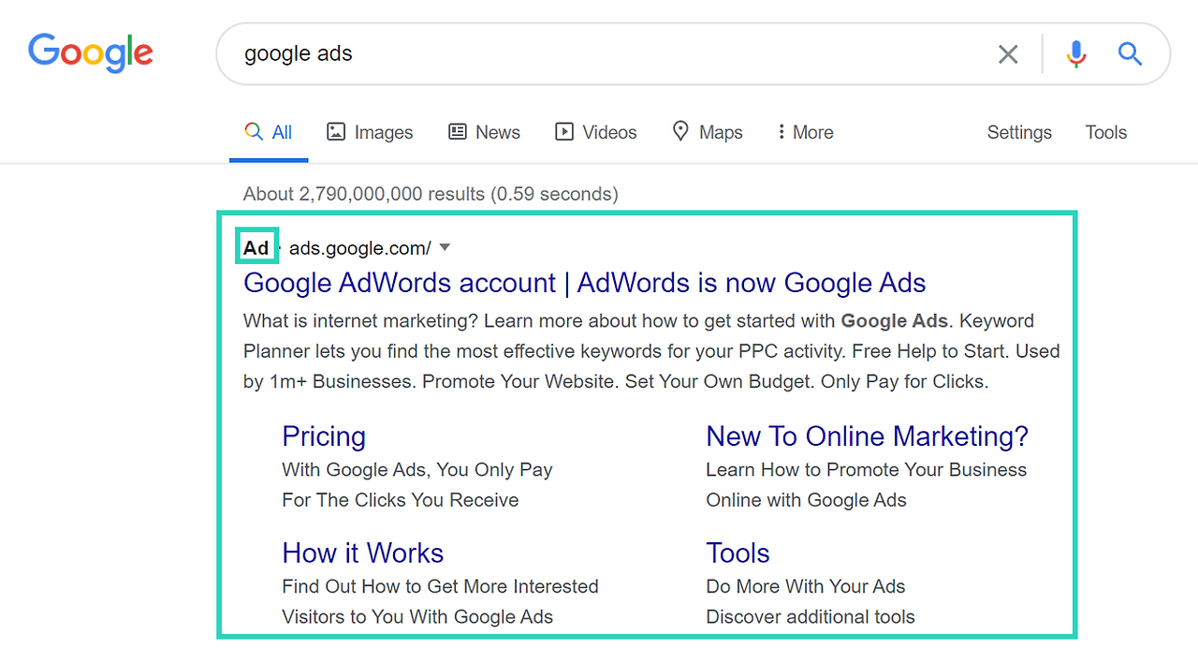Viewport: 1198px width, 649px height.
Task: Click the Videos play icon
Action: pos(564,131)
